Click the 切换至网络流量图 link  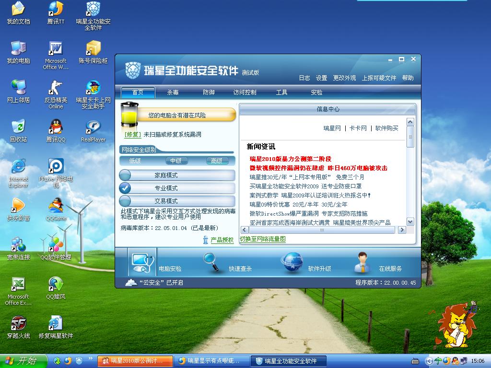[263, 239]
